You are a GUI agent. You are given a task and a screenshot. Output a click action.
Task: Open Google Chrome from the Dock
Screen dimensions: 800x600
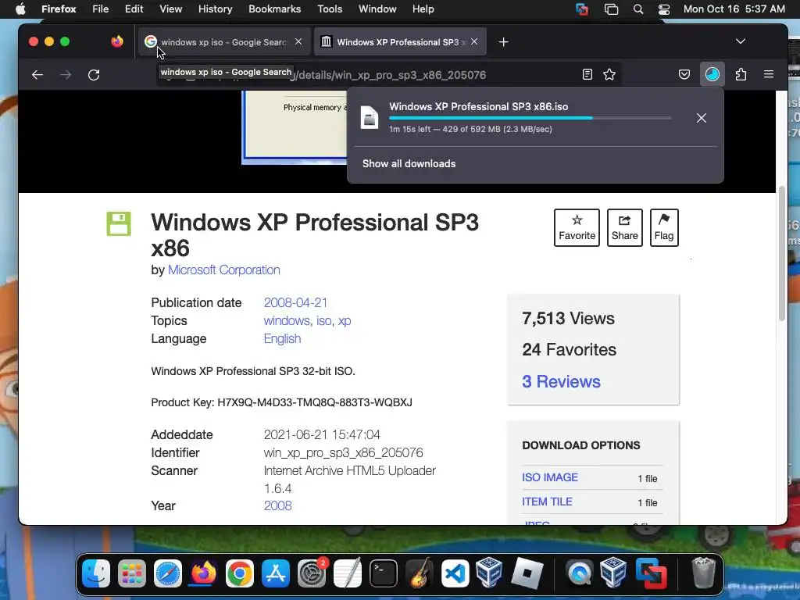point(240,573)
